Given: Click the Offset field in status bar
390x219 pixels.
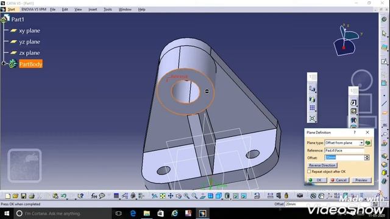Looking at the screenshot, I should click(x=328, y=204).
